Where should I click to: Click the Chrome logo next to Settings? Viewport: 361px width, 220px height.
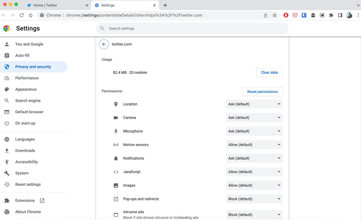7,28
